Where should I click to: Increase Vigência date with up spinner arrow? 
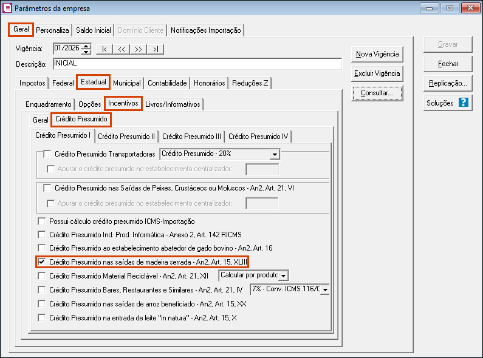click(87, 46)
